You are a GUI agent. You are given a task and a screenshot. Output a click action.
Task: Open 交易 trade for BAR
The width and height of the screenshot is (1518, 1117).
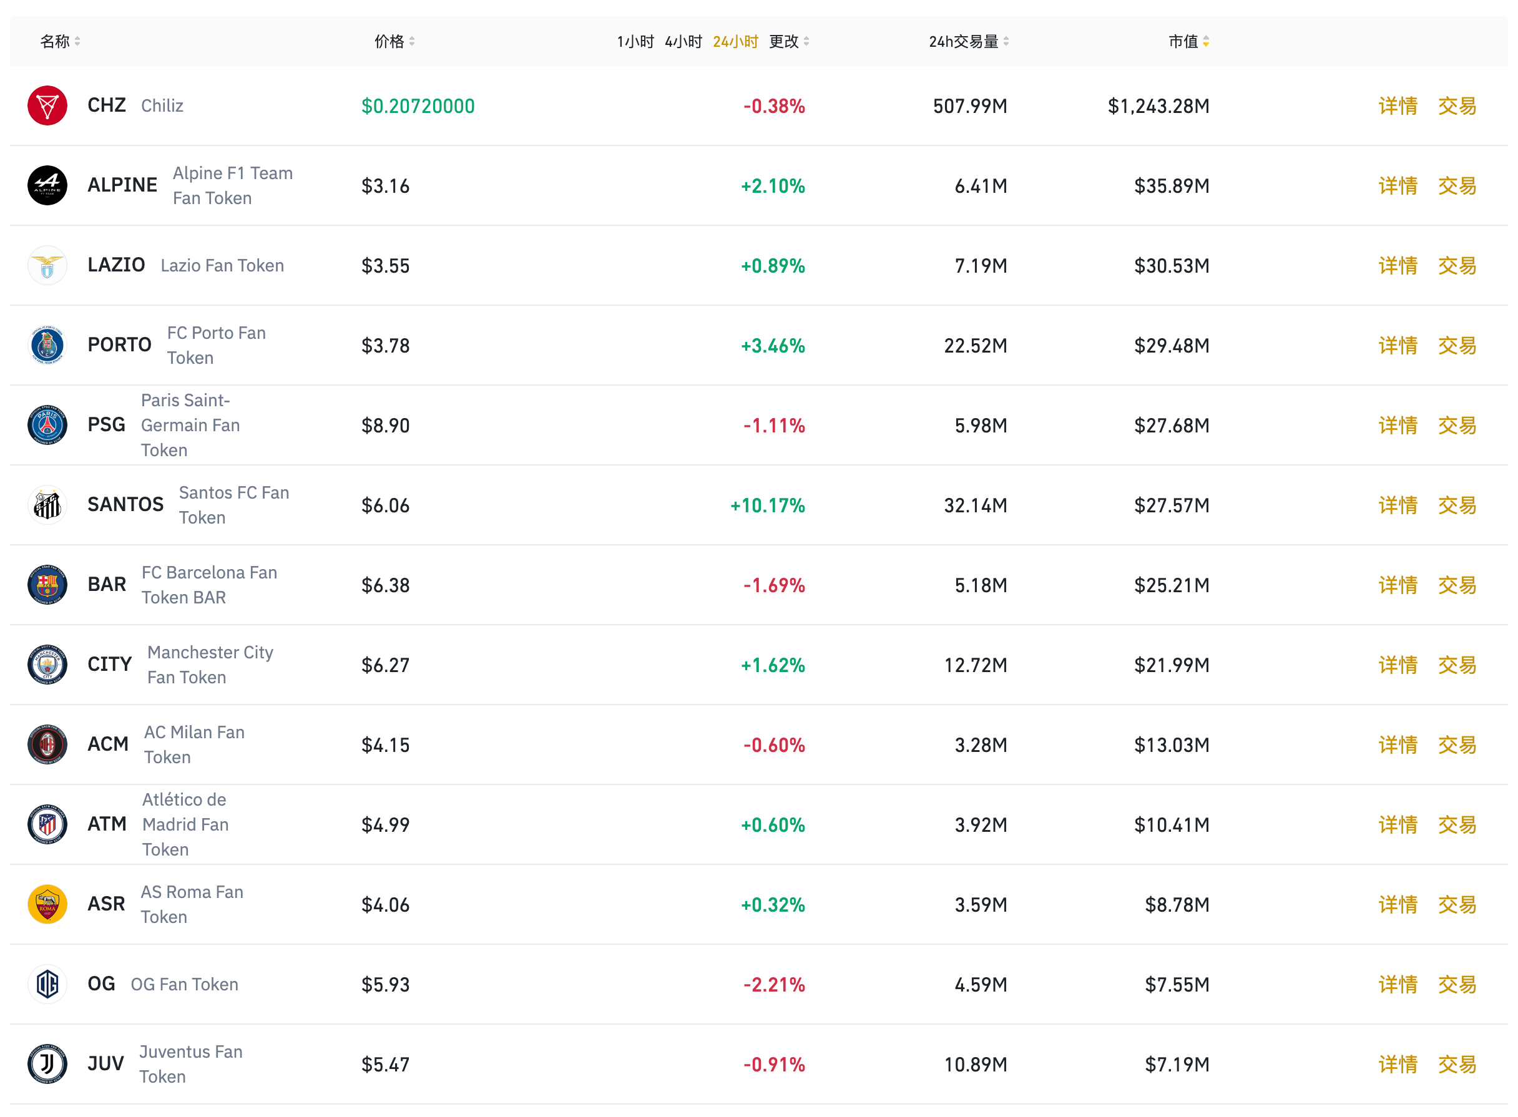coord(1456,584)
